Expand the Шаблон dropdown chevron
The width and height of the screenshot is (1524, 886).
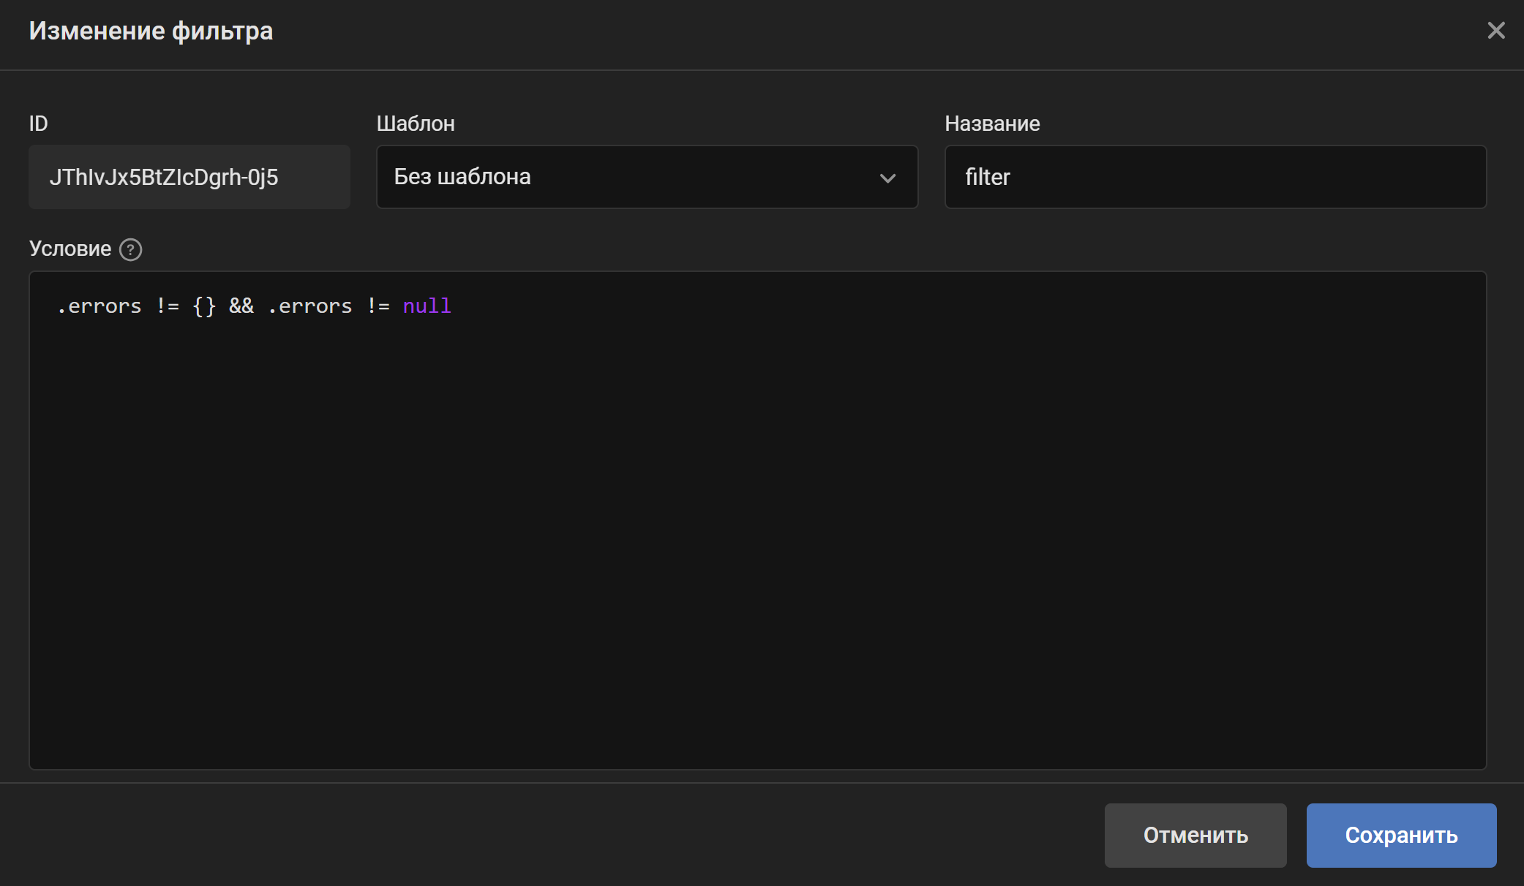887,178
